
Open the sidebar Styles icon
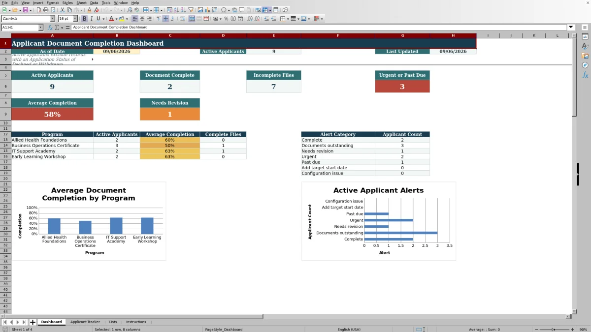pos(585,46)
